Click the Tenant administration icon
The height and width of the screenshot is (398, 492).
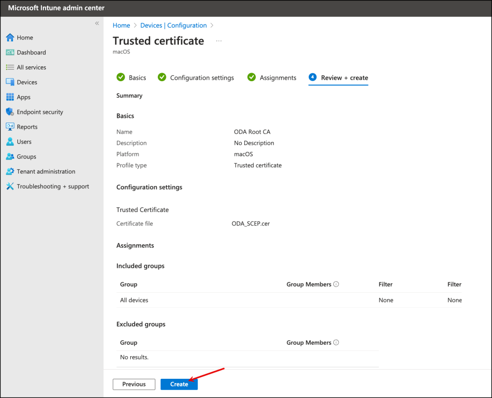[x=10, y=172]
